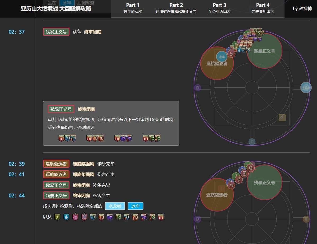317x244 pixels.
Task: Click the 残暴正义号 tag beside 终审闭庭 读条完毕
Action: (56, 185)
